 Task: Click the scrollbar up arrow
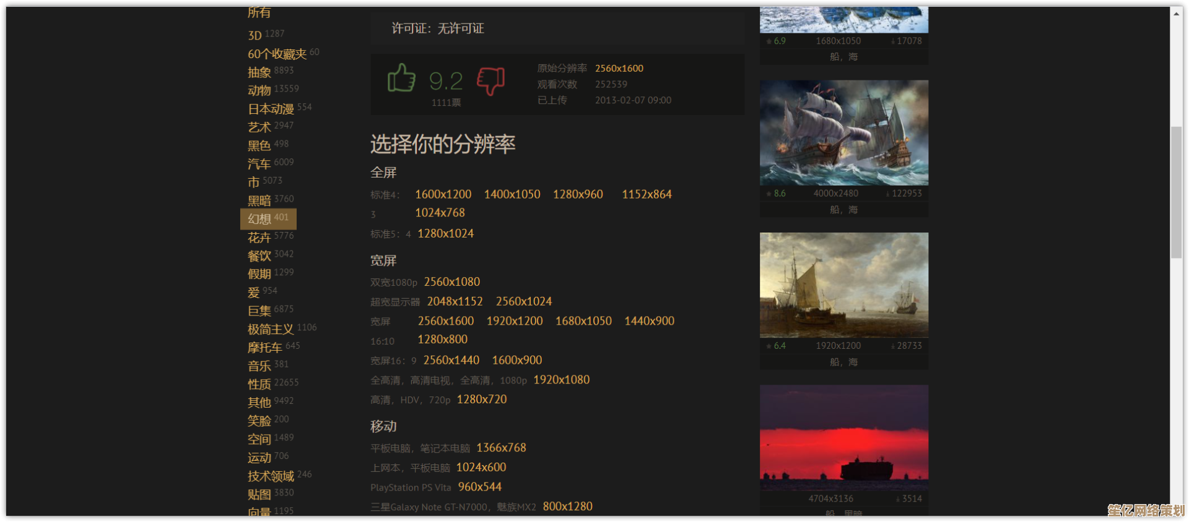pos(1176,13)
